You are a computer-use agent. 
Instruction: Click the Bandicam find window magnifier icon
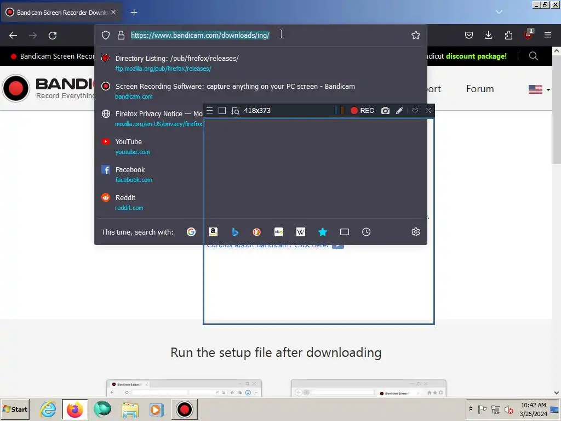(235, 111)
